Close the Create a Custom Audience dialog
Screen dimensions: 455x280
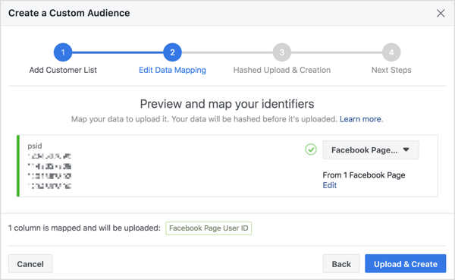pos(441,13)
